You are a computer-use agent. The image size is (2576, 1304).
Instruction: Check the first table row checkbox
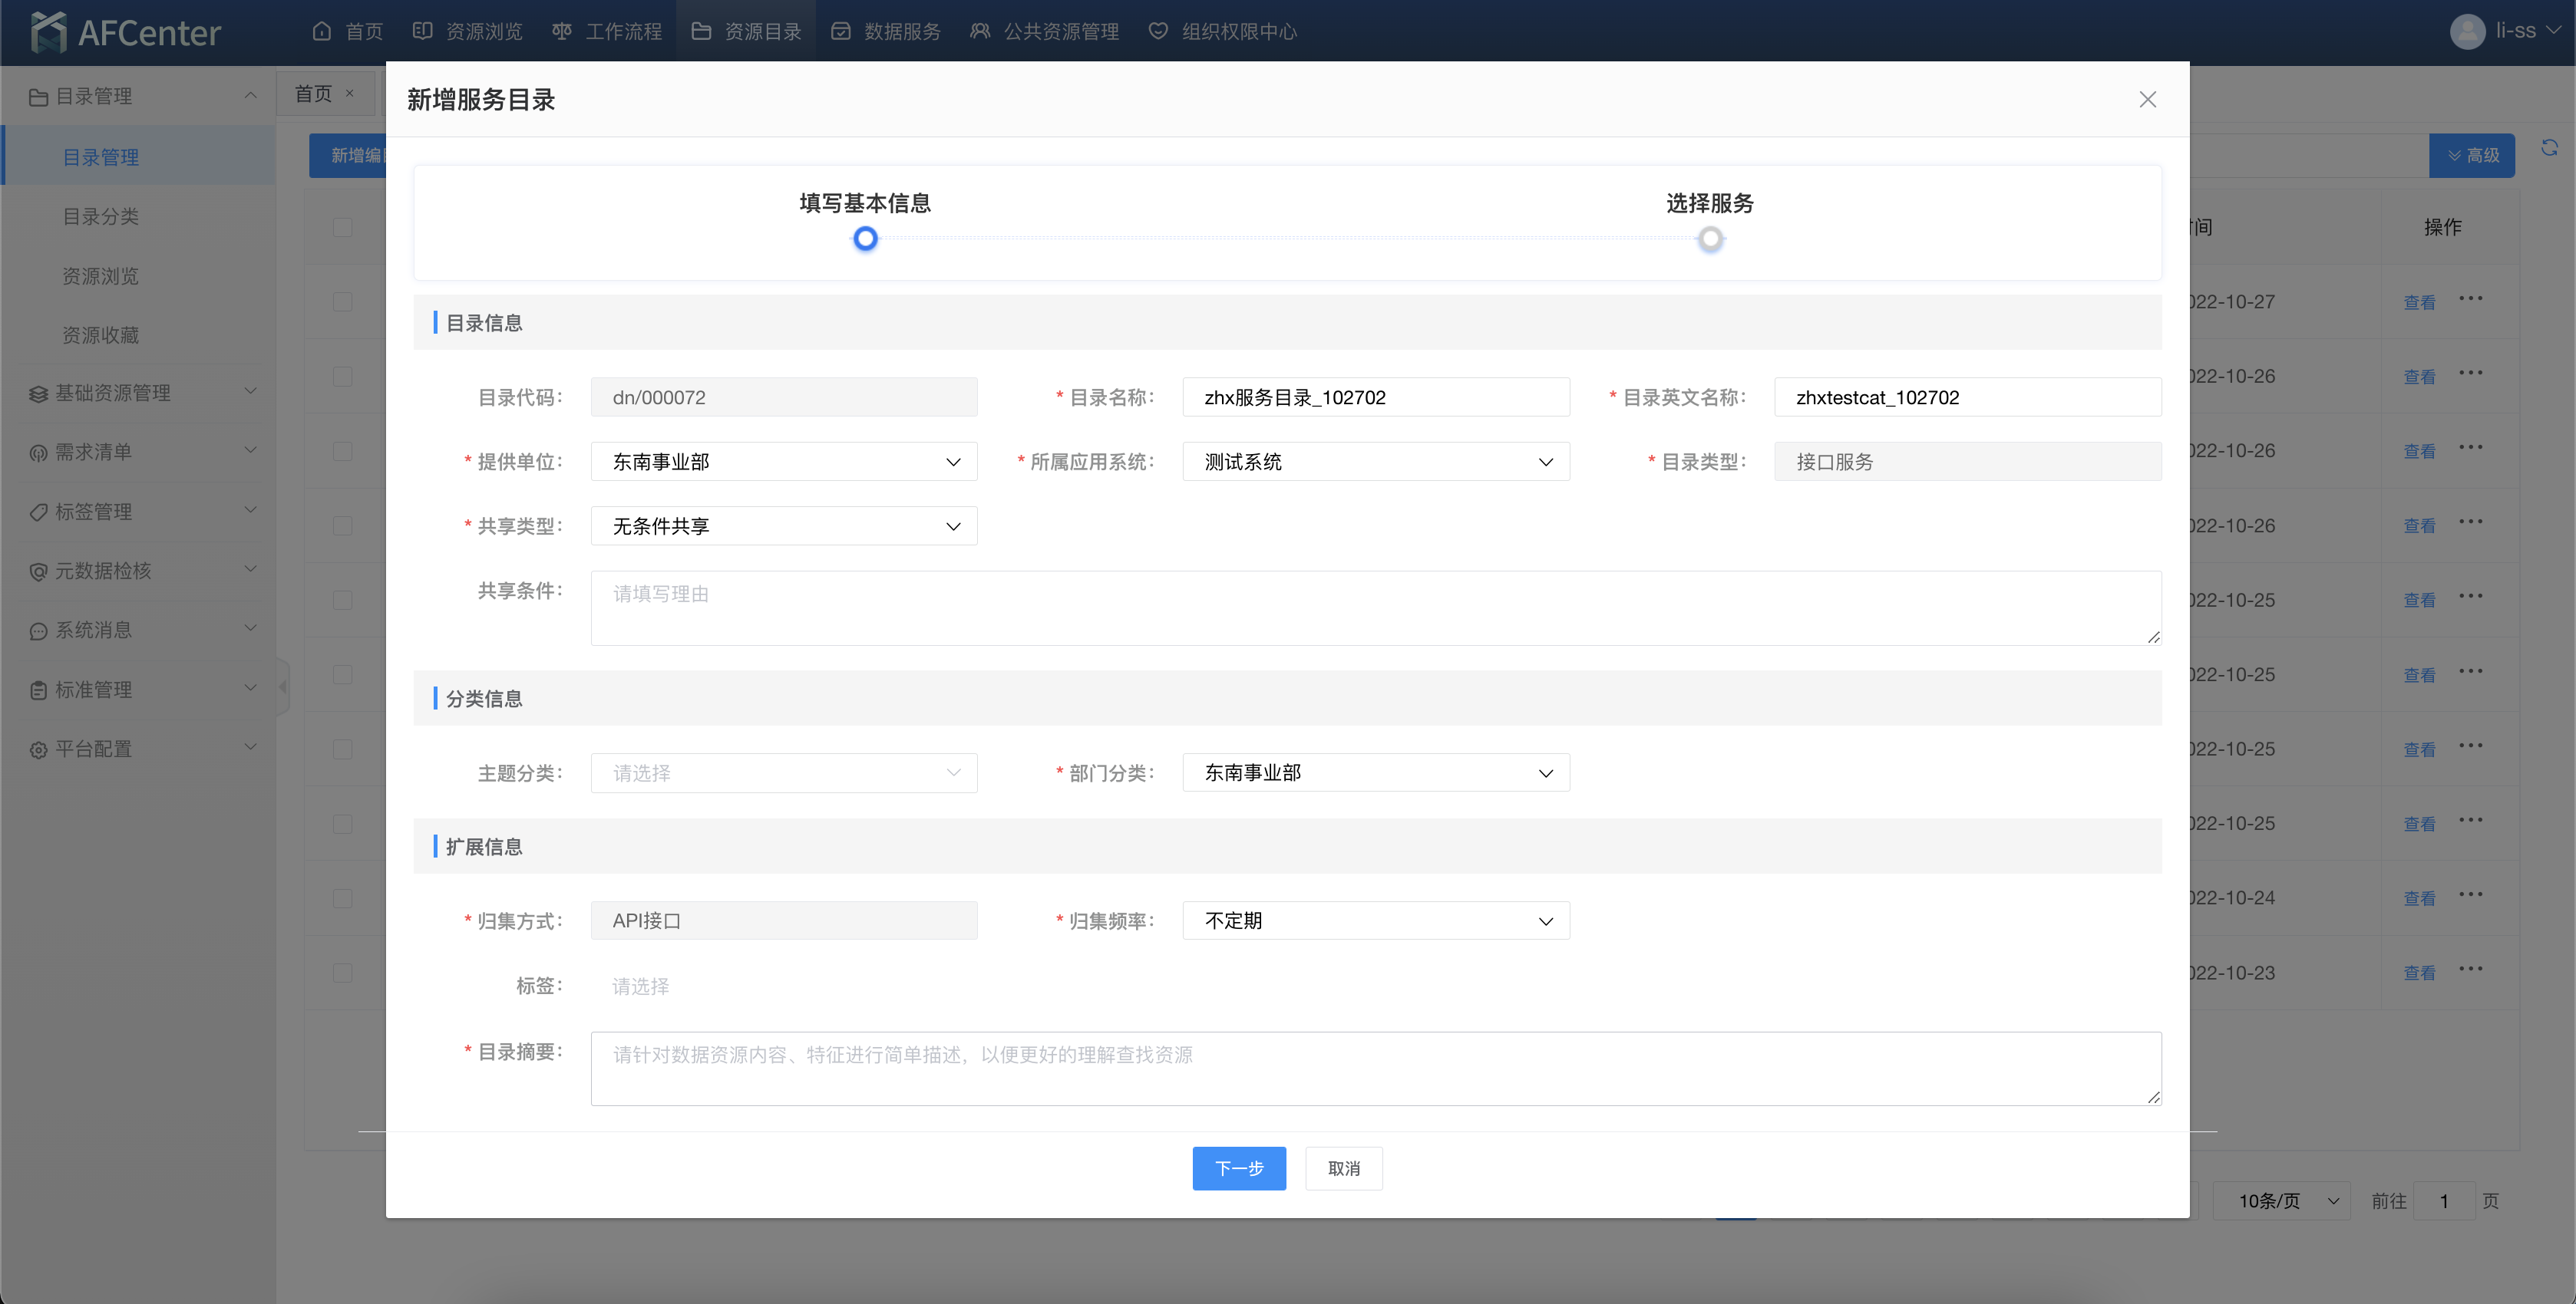point(343,301)
